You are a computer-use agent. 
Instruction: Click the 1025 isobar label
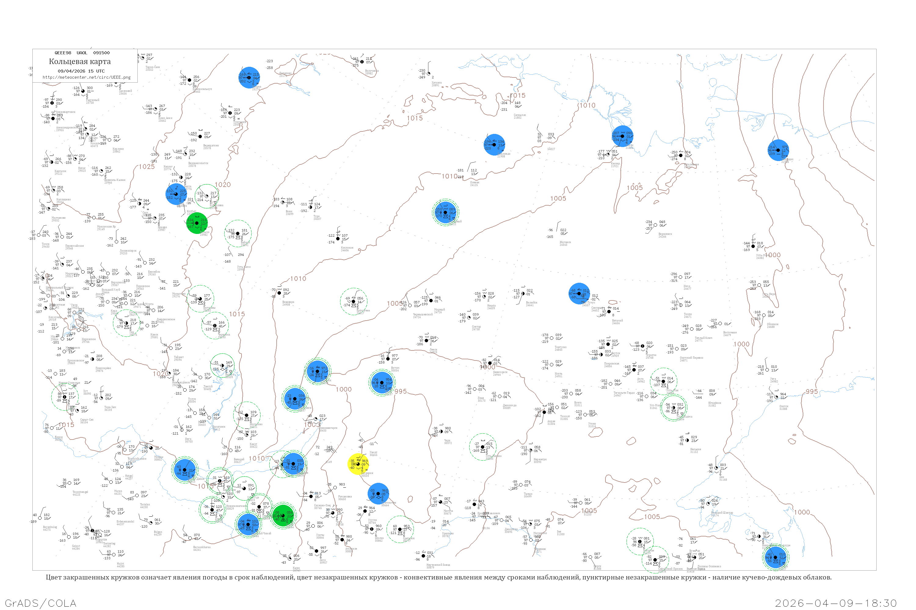coord(147,167)
